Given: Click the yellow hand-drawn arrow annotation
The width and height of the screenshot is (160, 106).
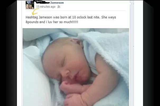Looking at the screenshot, I should click(x=35, y=12).
